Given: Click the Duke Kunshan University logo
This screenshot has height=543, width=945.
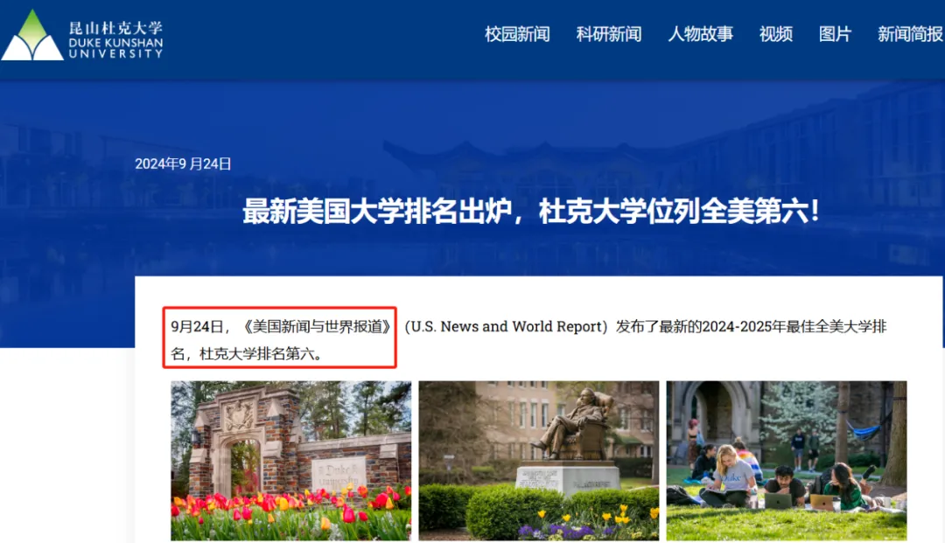Looking at the screenshot, I should pyautogui.click(x=82, y=35).
